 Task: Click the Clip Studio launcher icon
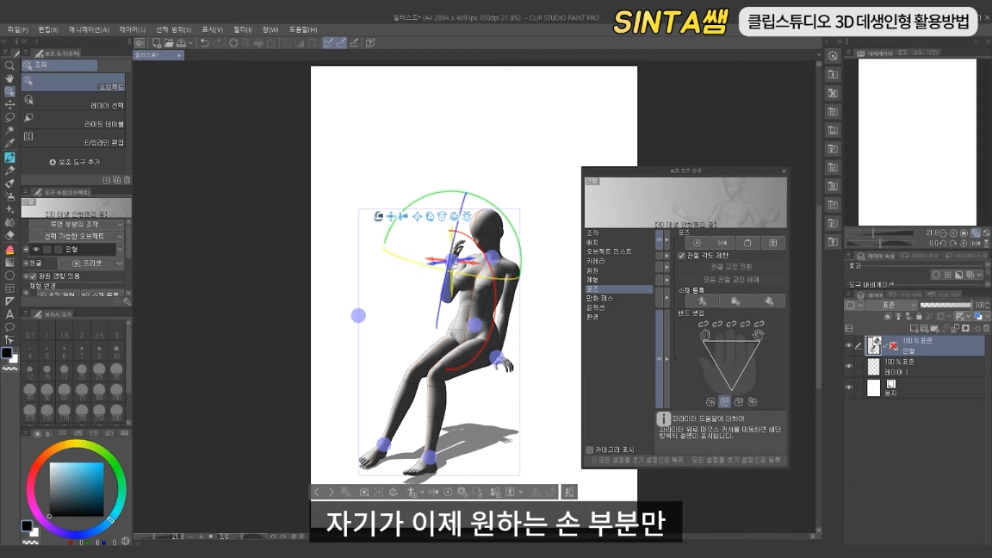(139, 43)
